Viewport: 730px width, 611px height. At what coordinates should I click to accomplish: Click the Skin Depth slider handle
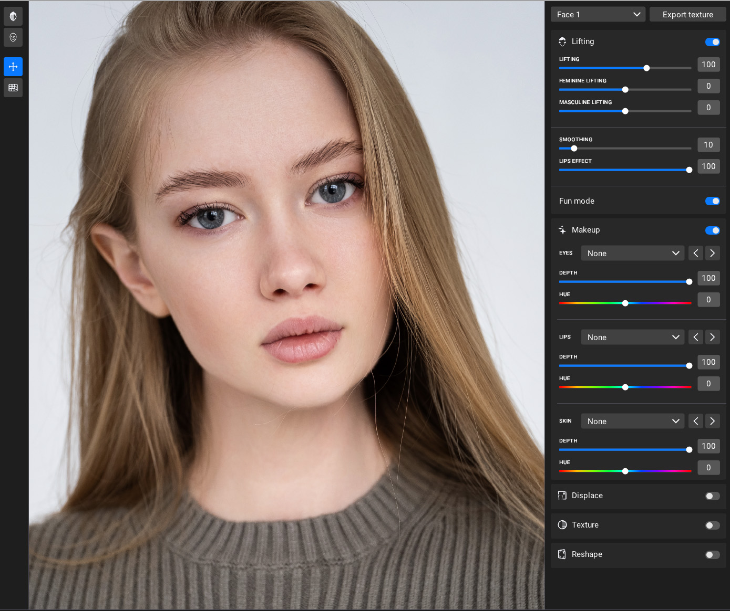(690, 450)
